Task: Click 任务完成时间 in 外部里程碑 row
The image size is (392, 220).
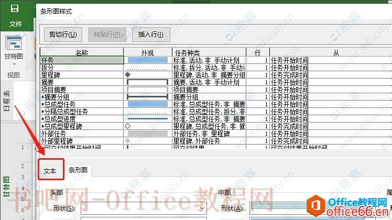Action: click(289, 141)
